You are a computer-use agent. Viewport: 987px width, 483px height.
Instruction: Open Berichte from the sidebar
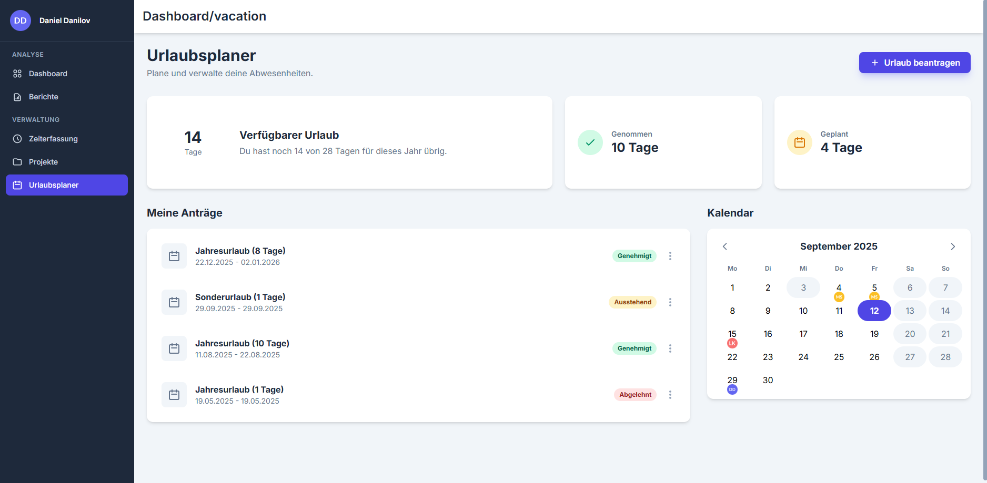point(44,97)
